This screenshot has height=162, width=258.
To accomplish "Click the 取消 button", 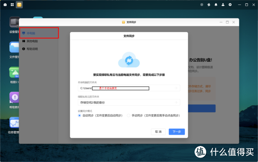I will tap(158, 131).
